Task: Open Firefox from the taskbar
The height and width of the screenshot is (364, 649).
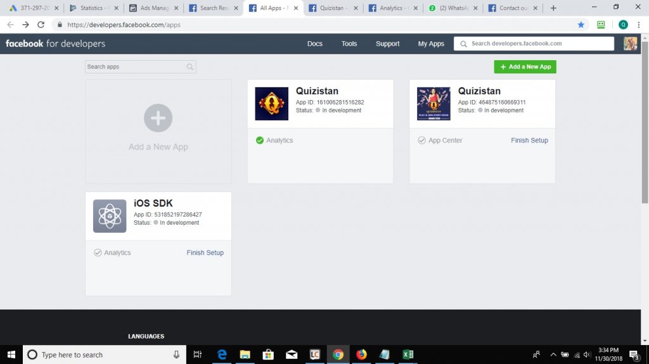Action: click(361, 355)
